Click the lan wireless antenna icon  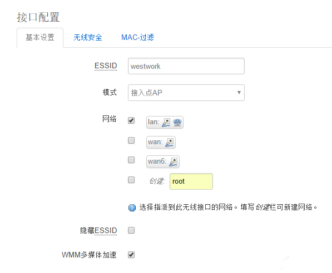177,122
